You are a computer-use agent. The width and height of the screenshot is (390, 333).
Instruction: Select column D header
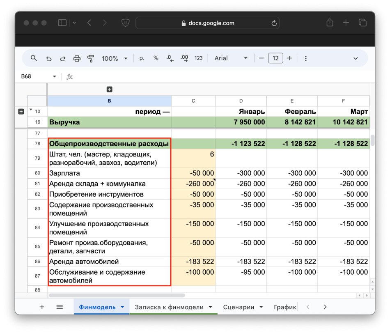coord(241,101)
